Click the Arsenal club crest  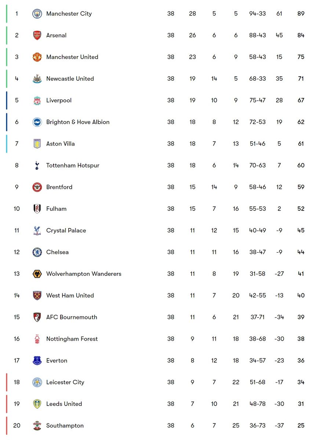point(37,36)
